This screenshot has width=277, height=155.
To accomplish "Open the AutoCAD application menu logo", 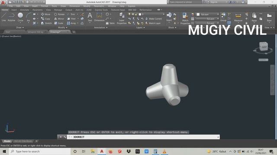I will 3,3.
